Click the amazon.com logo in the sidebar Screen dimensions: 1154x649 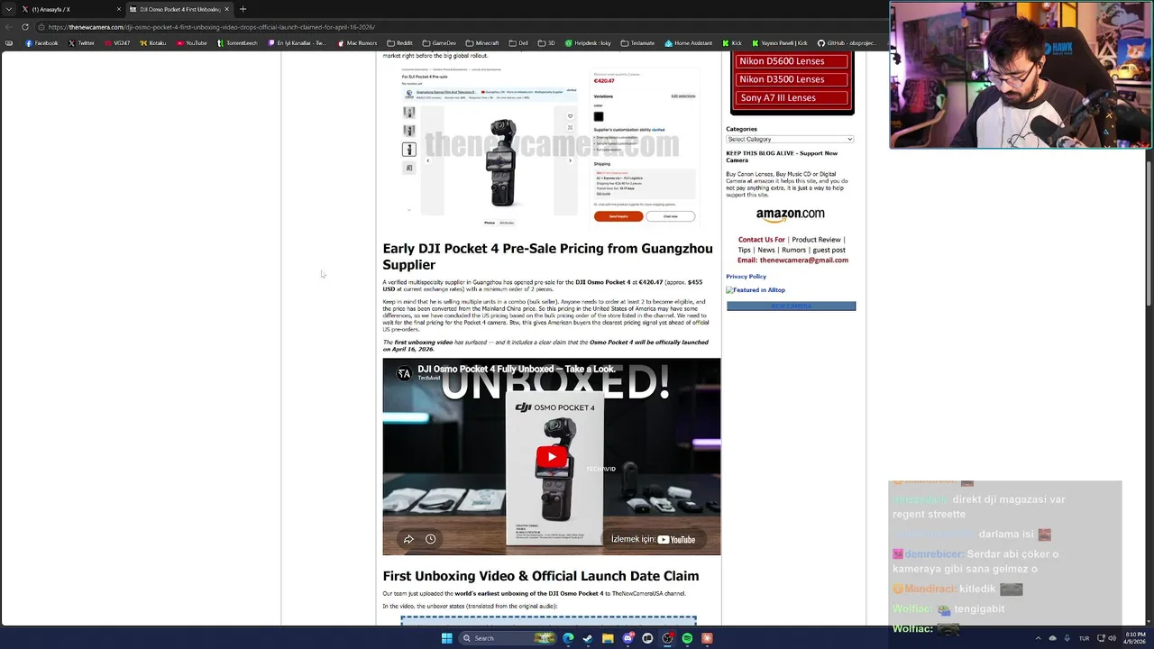pos(790,215)
